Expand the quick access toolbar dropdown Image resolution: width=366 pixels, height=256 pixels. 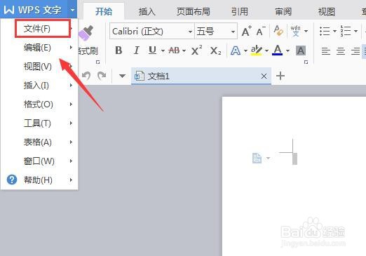(122, 76)
